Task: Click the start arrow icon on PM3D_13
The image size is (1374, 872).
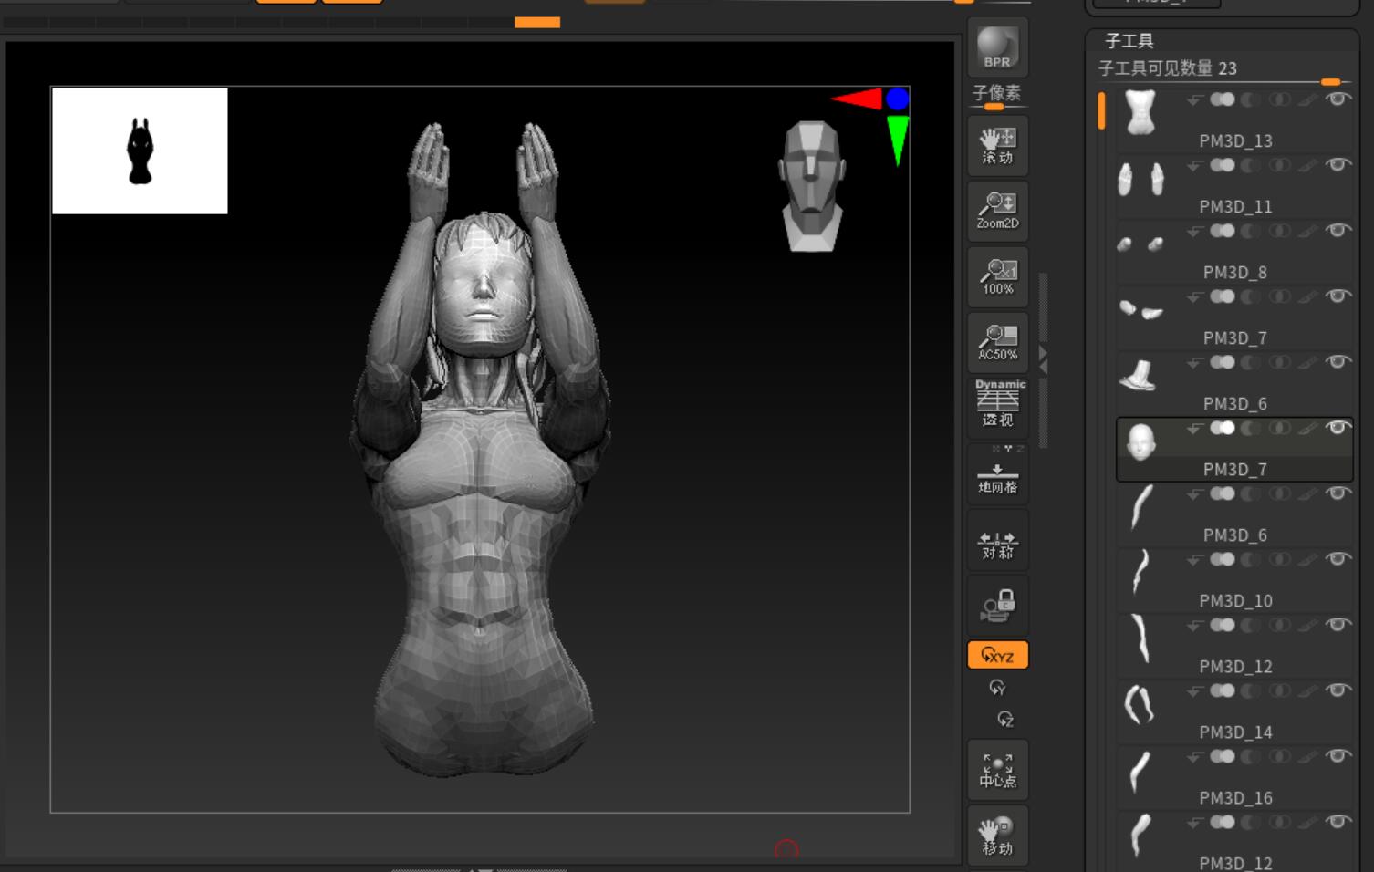Action: click(x=1194, y=100)
